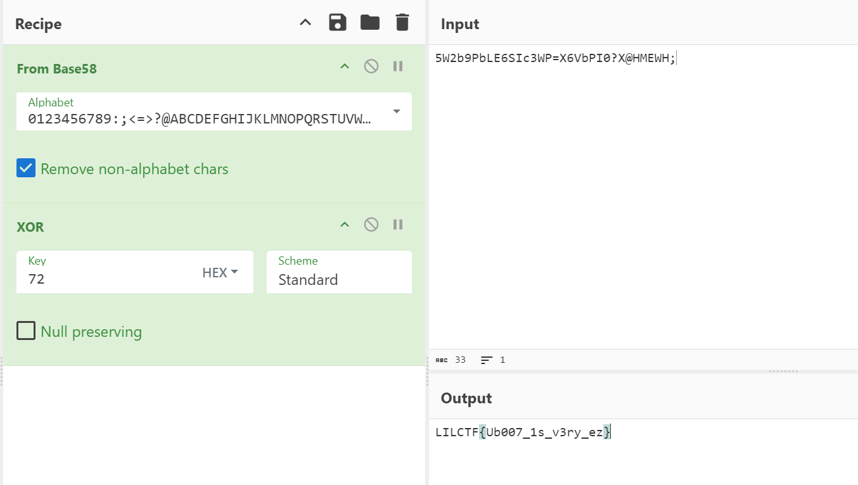The width and height of the screenshot is (858, 485).
Task: Click inside the Input text area
Action: 643,196
